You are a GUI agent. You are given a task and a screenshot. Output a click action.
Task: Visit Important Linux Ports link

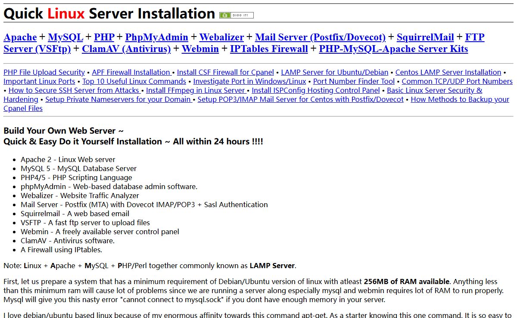[x=39, y=81]
